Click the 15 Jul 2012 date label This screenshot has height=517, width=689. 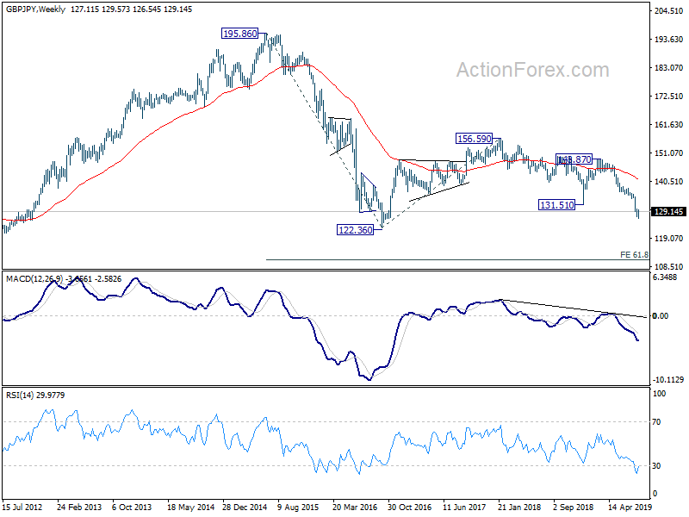22,507
